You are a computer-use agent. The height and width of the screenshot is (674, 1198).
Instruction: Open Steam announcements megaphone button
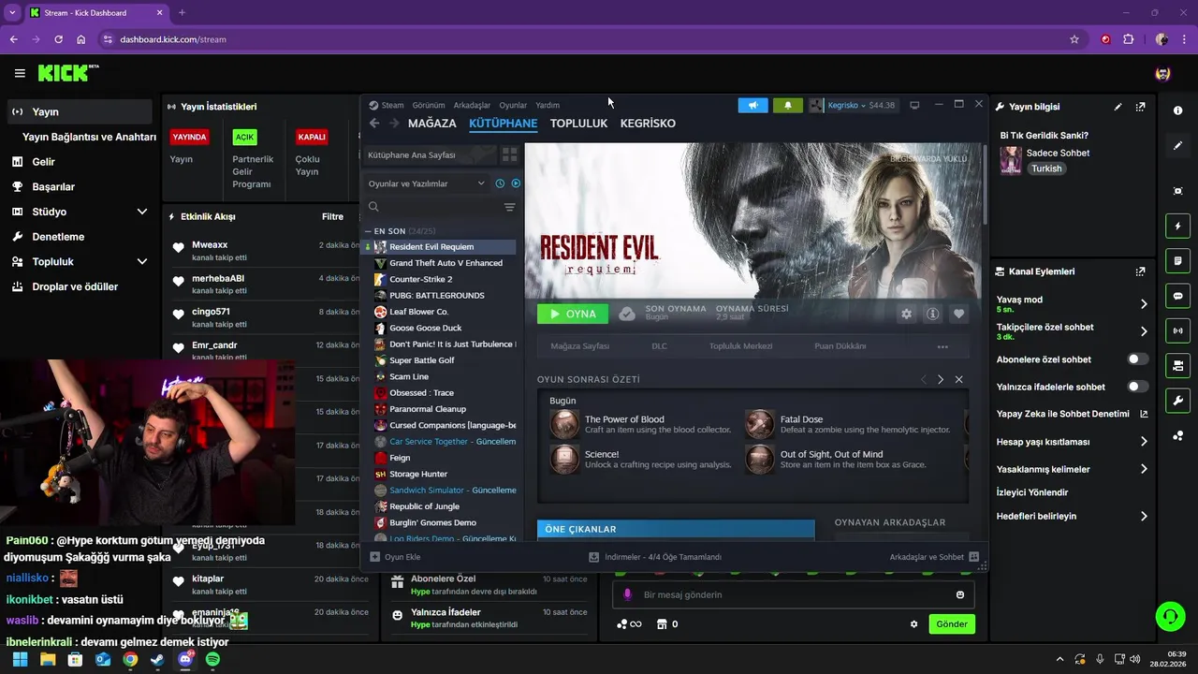click(x=752, y=105)
